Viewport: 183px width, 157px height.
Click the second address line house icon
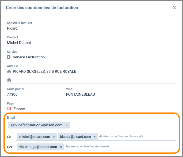(x=9, y=80)
